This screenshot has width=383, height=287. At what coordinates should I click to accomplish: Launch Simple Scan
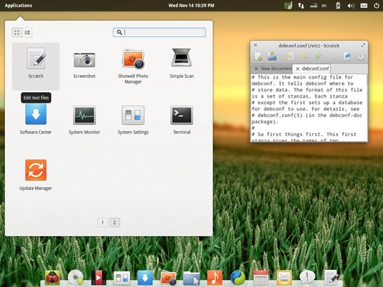[x=182, y=64]
